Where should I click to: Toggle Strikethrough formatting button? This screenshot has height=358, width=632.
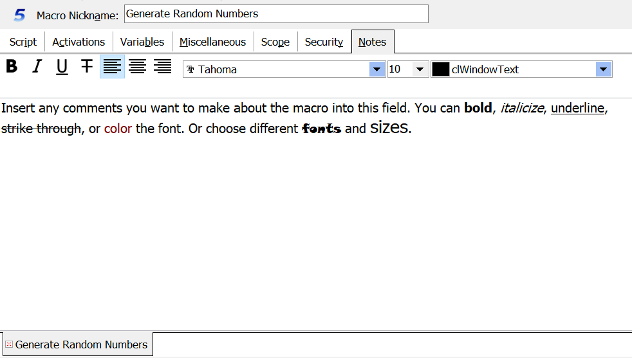click(x=87, y=67)
